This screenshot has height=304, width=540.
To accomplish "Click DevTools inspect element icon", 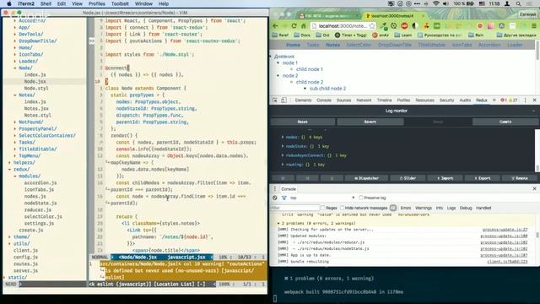I will (x=275, y=100).
